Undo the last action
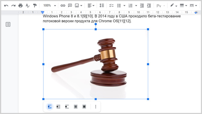202x114 pixels. point(6,6)
